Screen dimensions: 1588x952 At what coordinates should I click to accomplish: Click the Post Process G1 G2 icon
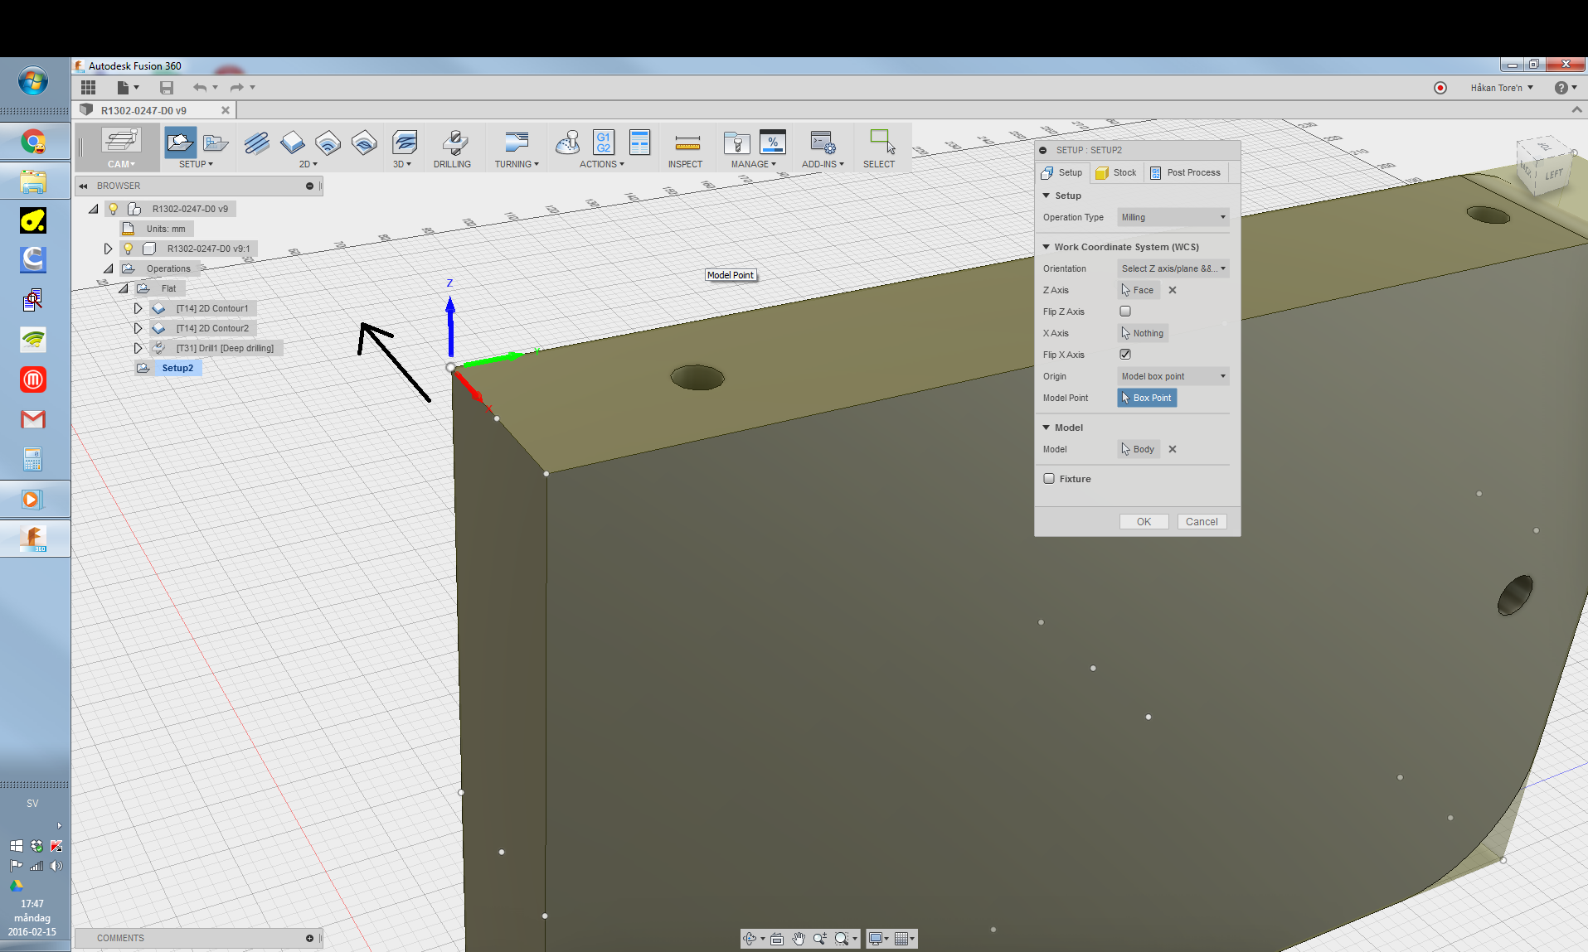(x=603, y=143)
